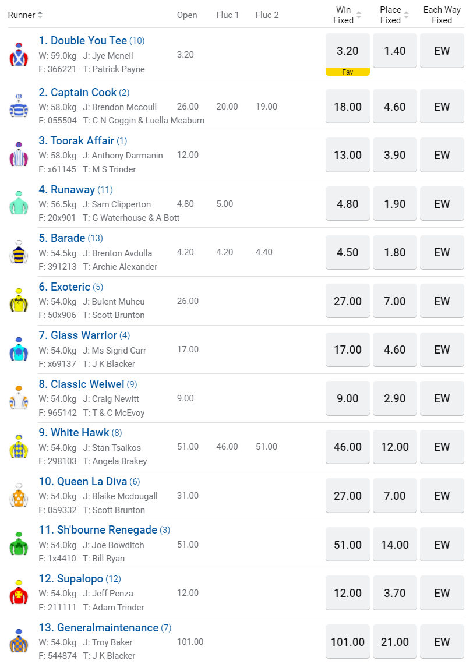The height and width of the screenshot is (664, 473).
Task: Click Captain Cook jockey silks icon
Action: (19, 106)
